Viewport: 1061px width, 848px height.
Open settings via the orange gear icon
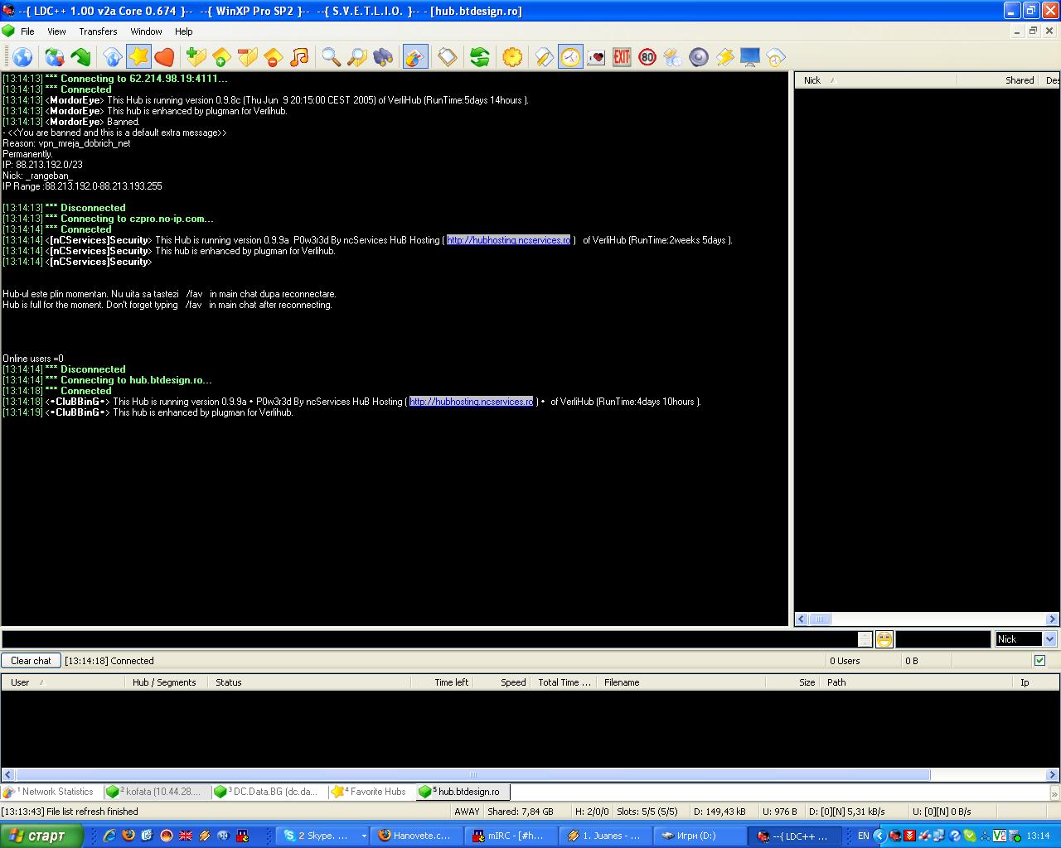tap(513, 56)
